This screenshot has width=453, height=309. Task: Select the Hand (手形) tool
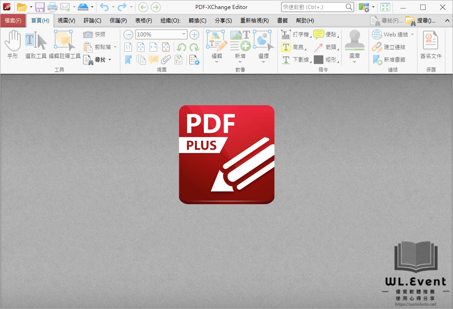tap(13, 45)
